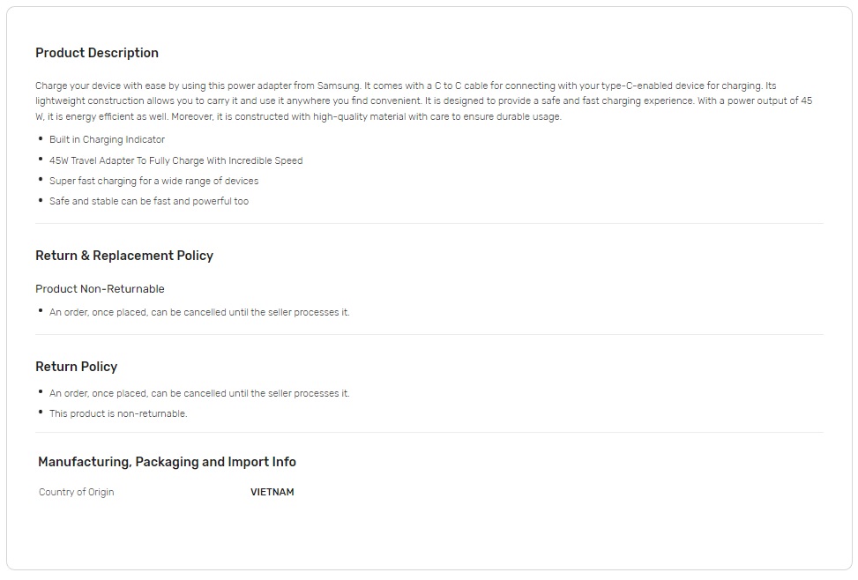858x580 pixels.
Task: Click the Samsung power adapter description paragraph
Action: click(x=423, y=101)
